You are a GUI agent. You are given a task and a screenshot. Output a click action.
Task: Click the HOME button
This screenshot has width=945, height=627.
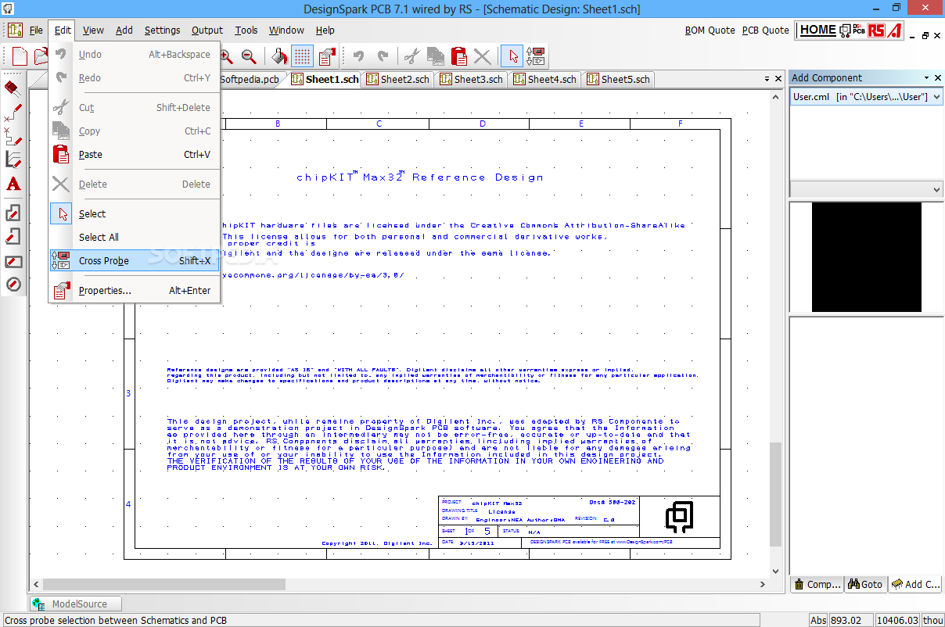(x=817, y=30)
